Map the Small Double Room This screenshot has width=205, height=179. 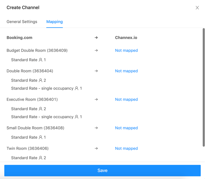(126, 128)
